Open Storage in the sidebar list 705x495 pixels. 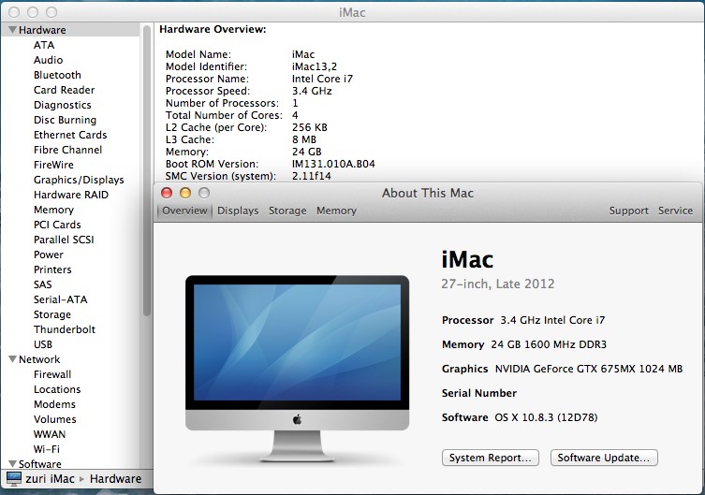point(52,314)
